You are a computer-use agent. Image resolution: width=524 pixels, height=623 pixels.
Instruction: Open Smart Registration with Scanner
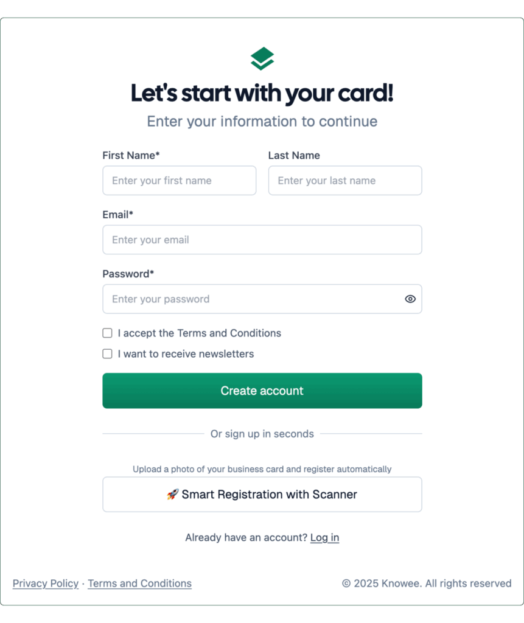coord(262,494)
